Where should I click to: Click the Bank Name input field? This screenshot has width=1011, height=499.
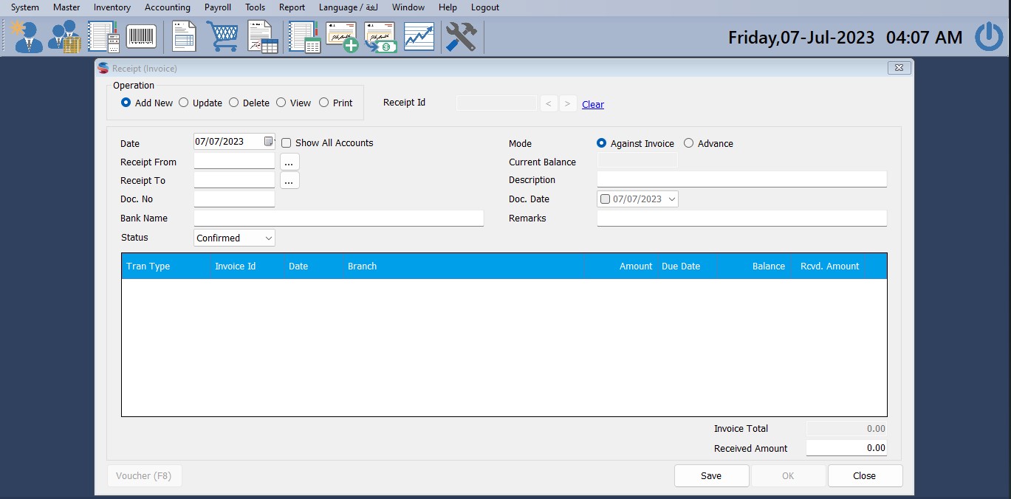(x=338, y=218)
